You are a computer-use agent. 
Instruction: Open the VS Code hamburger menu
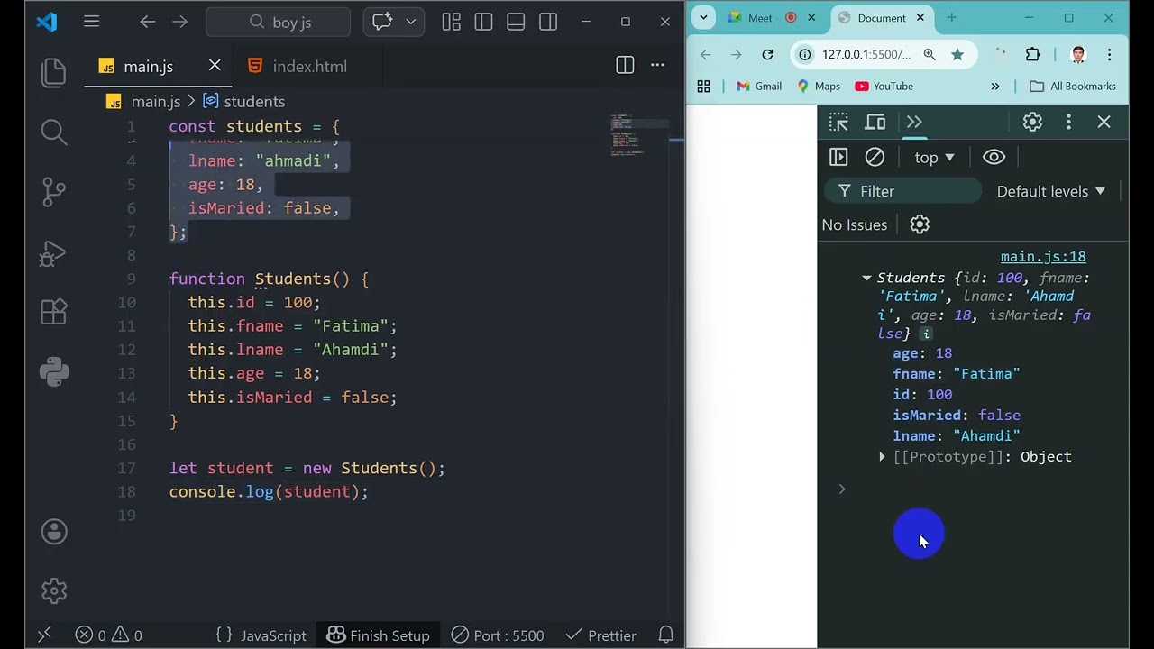pyautogui.click(x=91, y=22)
